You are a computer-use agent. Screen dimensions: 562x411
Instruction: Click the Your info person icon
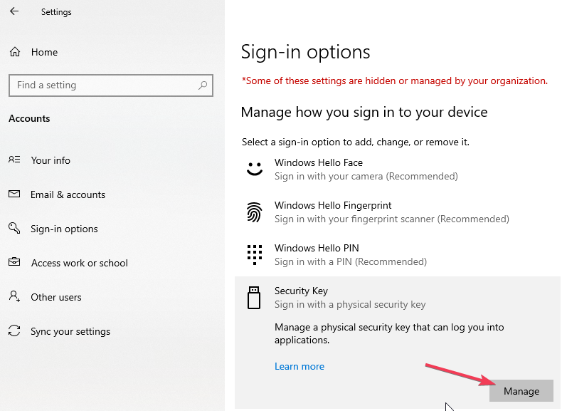14,160
